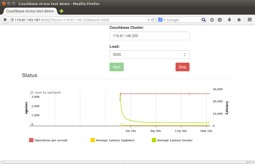Click the Load field spinner arrows

184,55
